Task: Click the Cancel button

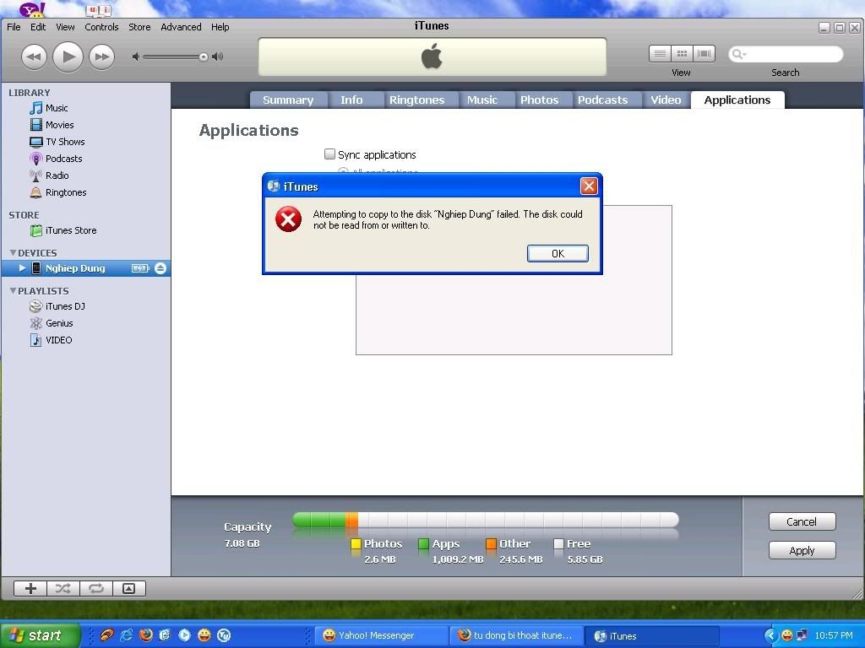Action: coord(802,521)
